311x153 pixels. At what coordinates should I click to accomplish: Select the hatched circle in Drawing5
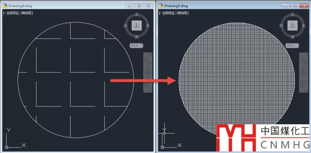coord(237,80)
